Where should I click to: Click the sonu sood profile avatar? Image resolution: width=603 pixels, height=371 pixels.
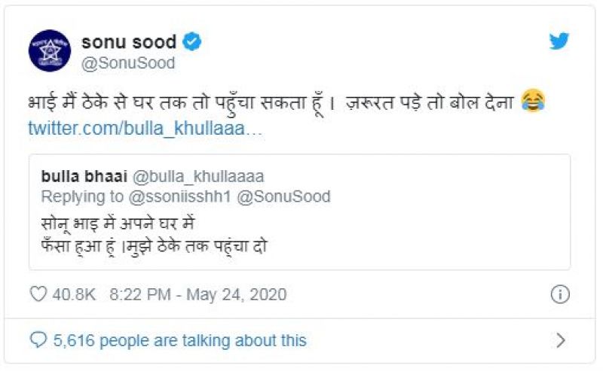(49, 50)
